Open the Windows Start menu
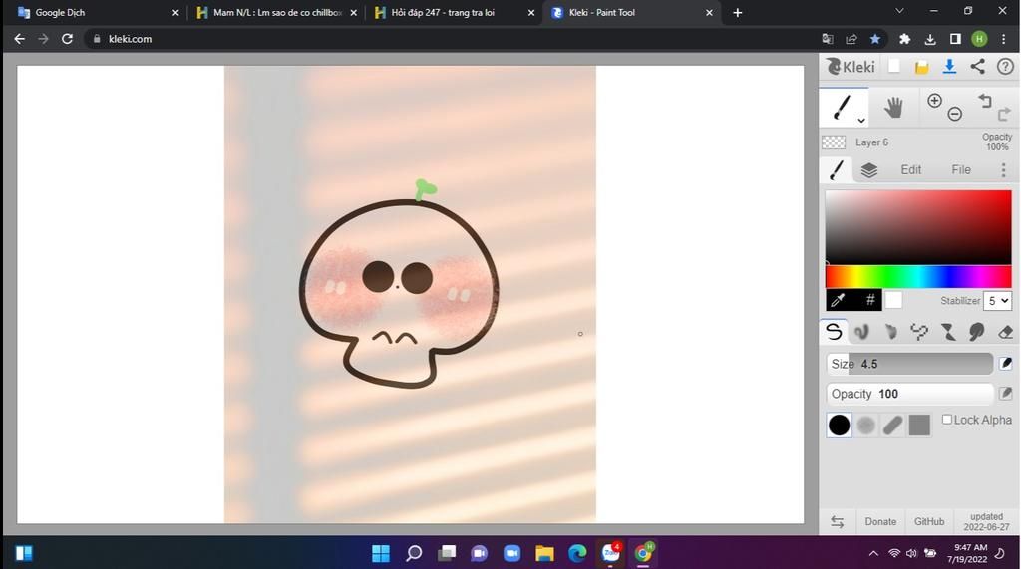Image resolution: width=1021 pixels, height=569 pixels. coord(380,553)
